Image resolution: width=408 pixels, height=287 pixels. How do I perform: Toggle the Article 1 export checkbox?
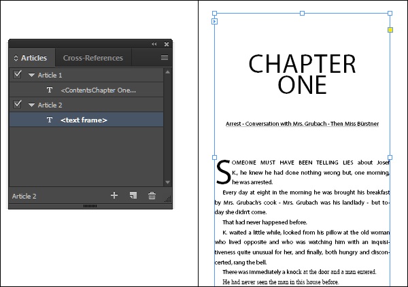pyautogui.click(x=17, y=75)
